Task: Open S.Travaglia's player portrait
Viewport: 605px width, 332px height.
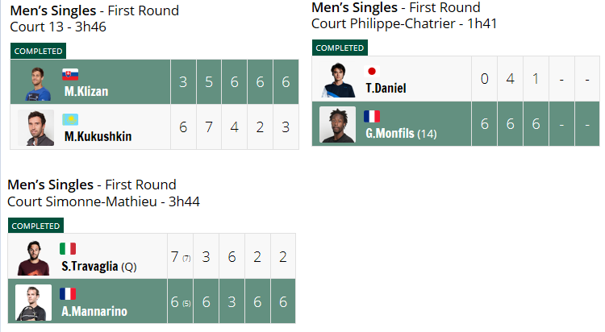Action: pyautogui.click(x=34, y=258)
